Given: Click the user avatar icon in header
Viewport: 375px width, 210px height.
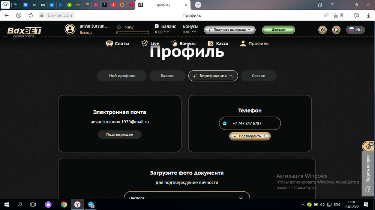Looking at the screenshot, I should tap(70, 30).
